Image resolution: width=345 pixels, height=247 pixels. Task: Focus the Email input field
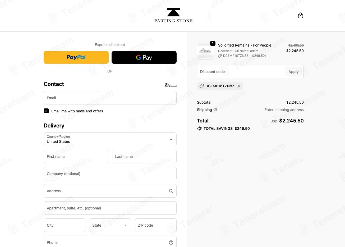(110, 98)
